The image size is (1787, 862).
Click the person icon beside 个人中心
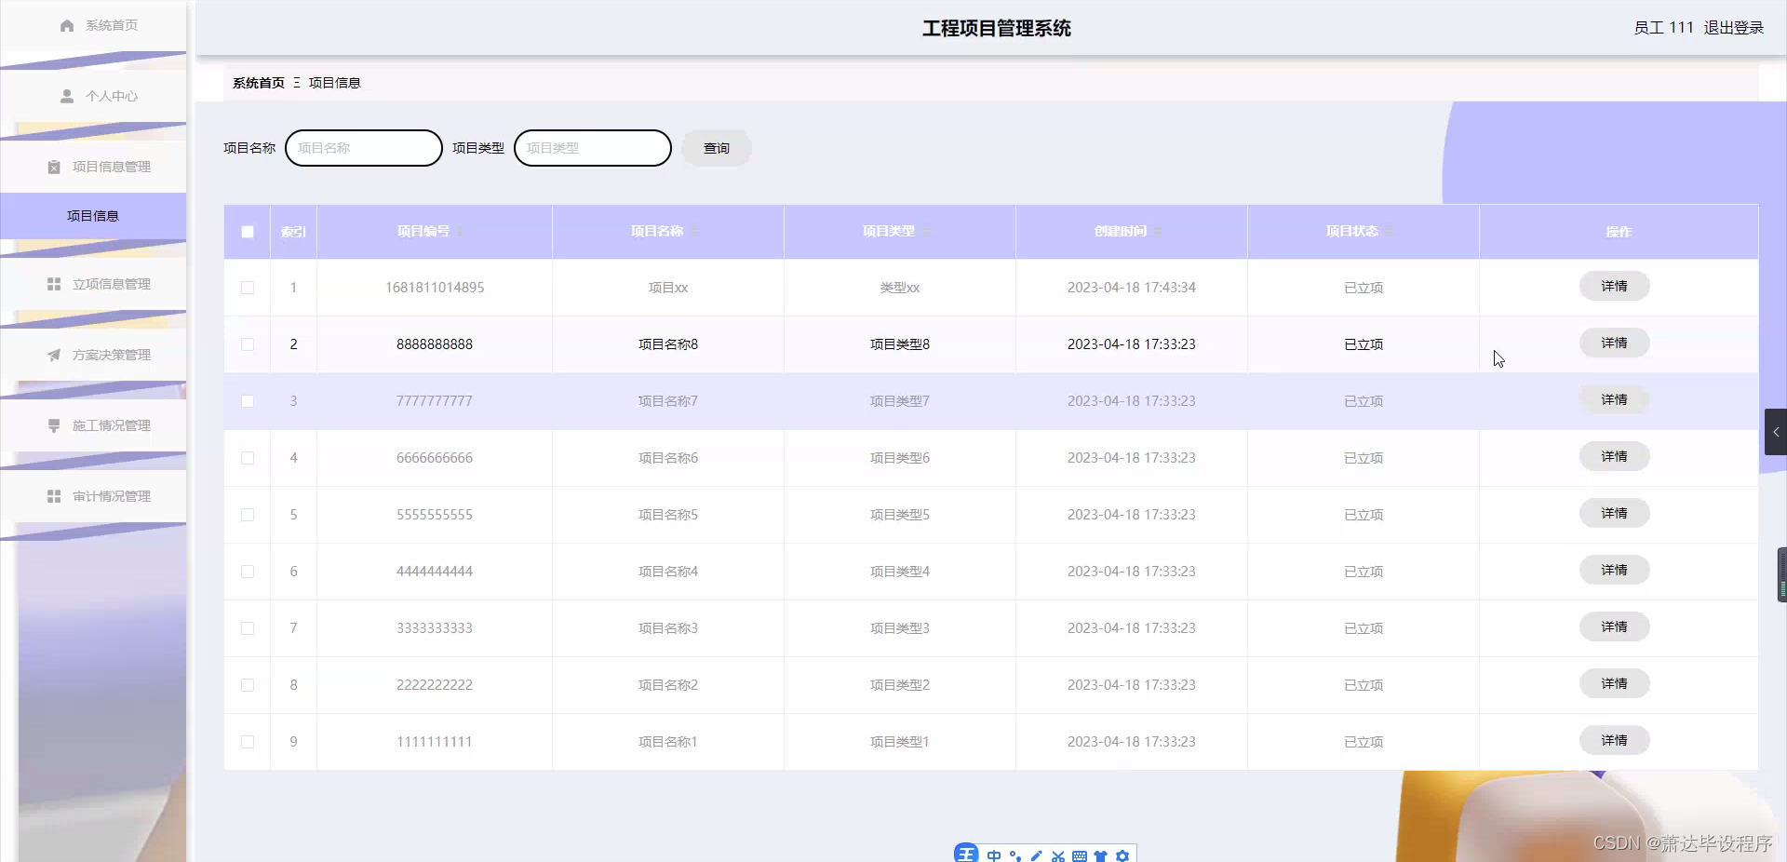[x=67, y=96]
